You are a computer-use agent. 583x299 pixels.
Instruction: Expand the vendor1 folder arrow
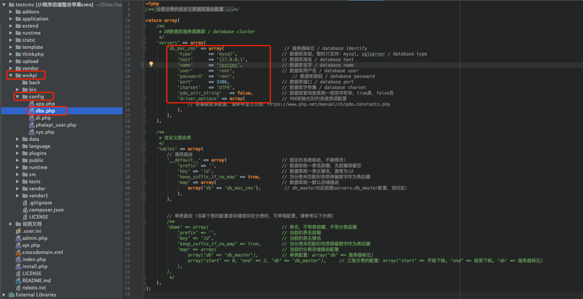pos(18,196)
